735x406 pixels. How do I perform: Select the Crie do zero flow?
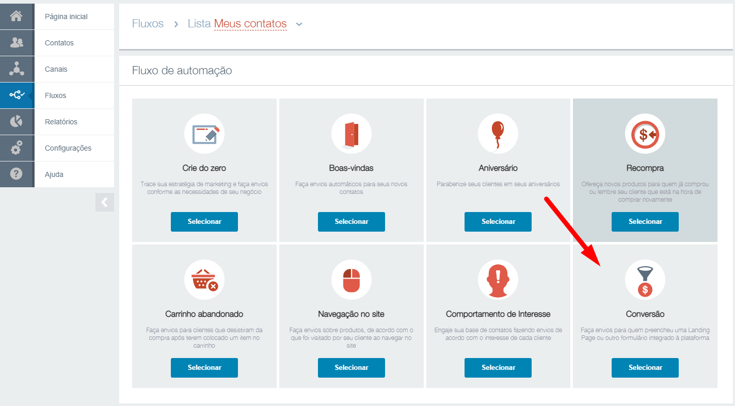[204, 221]
